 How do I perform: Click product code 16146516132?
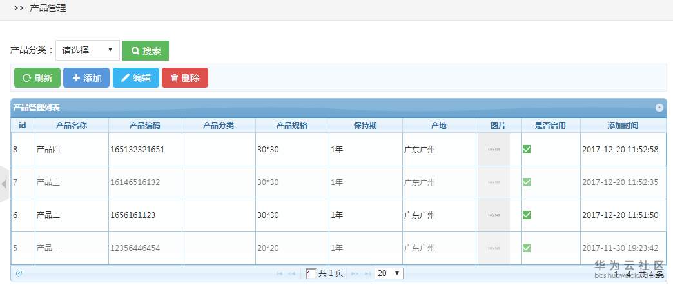135,182
